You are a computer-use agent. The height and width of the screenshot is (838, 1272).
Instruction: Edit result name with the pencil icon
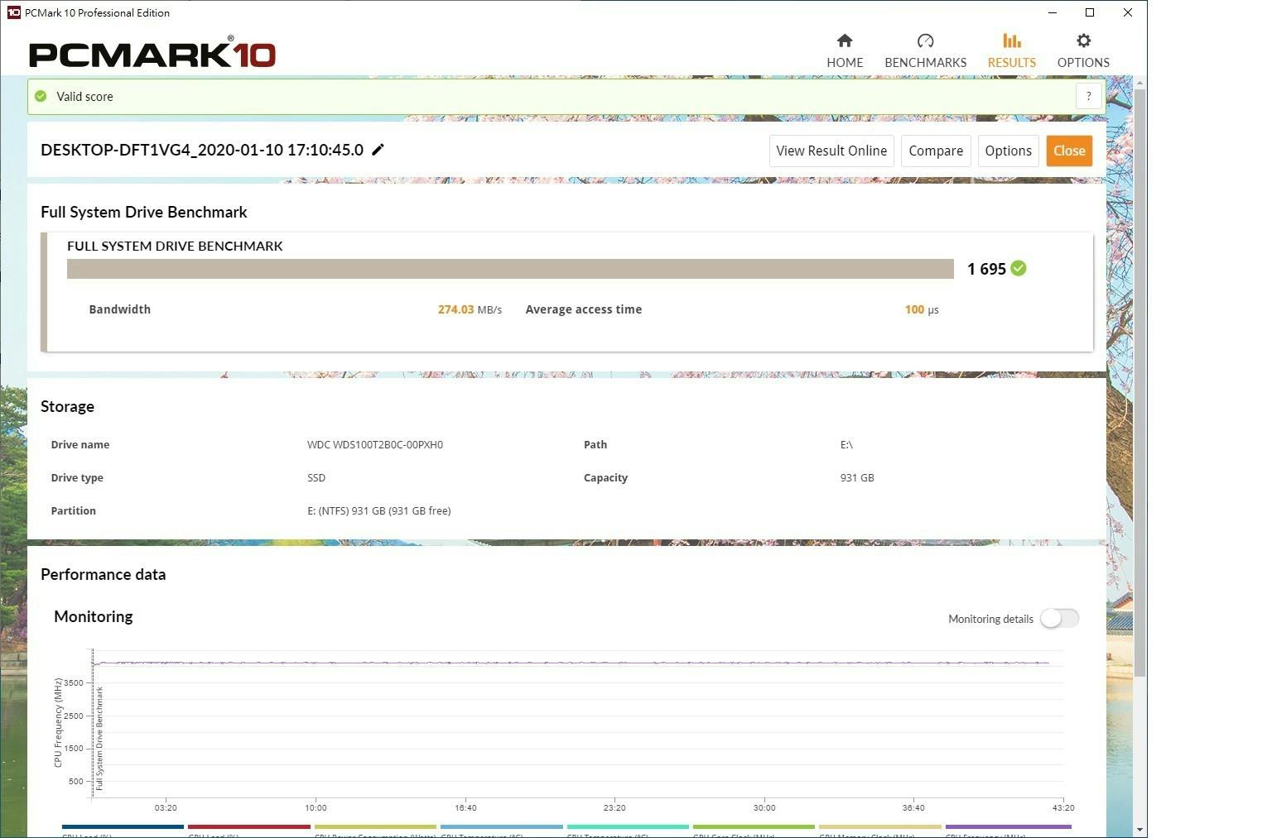[378, 150]
